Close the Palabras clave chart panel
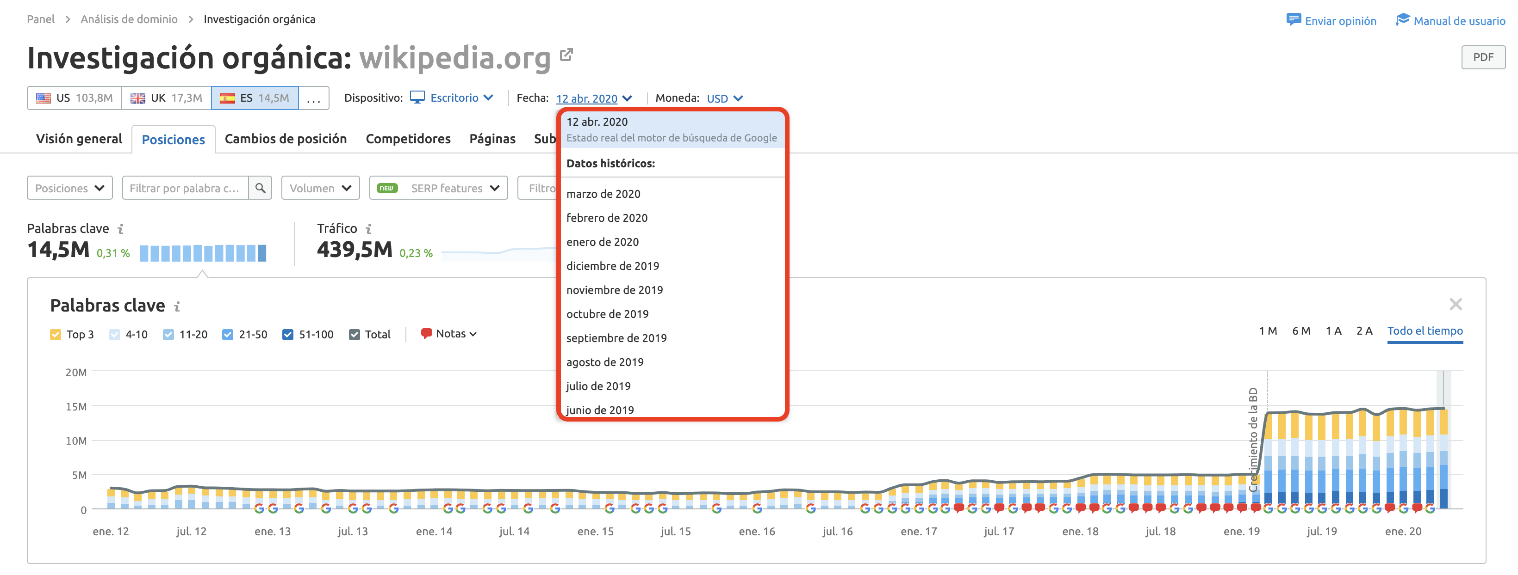The height and width of the screenshot is (575, 1518). [1456, 304]
